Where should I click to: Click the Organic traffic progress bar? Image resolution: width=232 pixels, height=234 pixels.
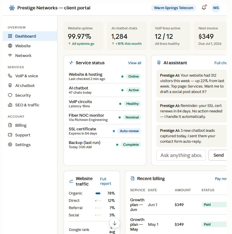click(99, 193)
